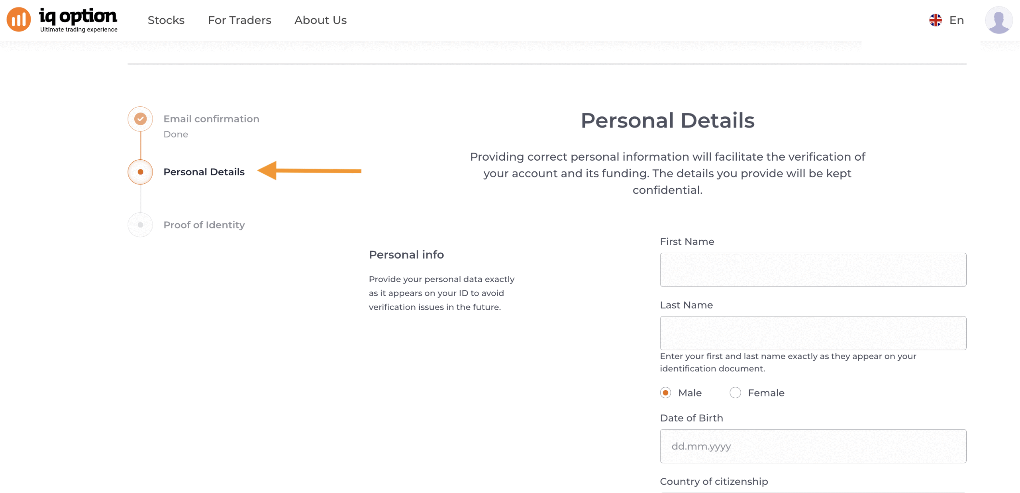Image resolution: width=1020 pixels, height=493 pixels.
Task: Click the IQ Option orange logo icon
Action: click(x=18, y=20)
